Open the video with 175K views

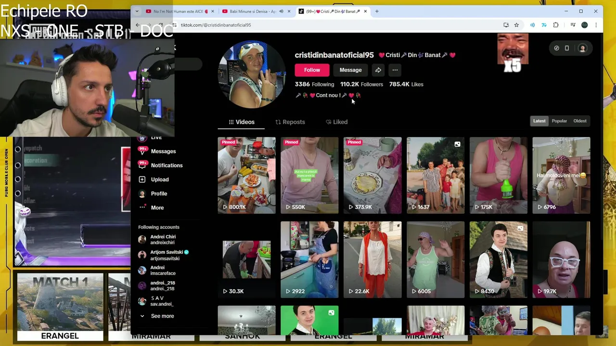pos(499,175)
